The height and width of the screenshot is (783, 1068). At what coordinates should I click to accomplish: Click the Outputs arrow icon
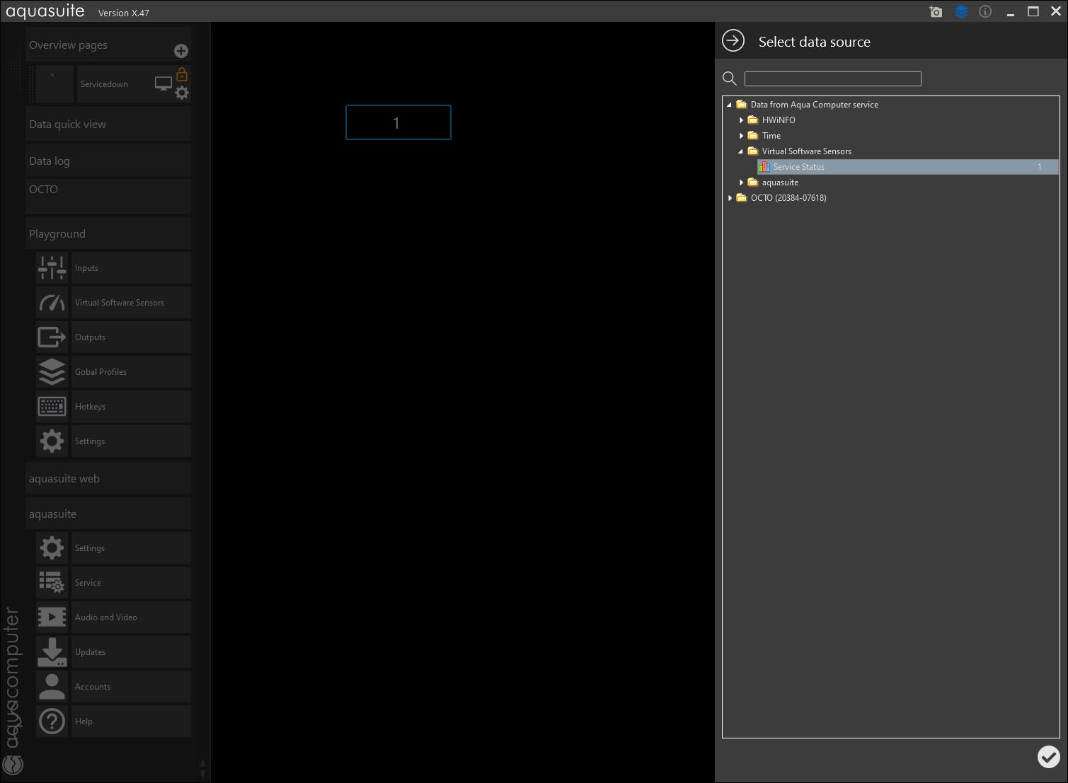click(52, 337)
